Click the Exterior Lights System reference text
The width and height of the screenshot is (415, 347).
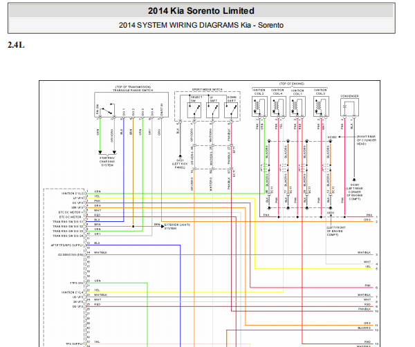tap(177, 227)
